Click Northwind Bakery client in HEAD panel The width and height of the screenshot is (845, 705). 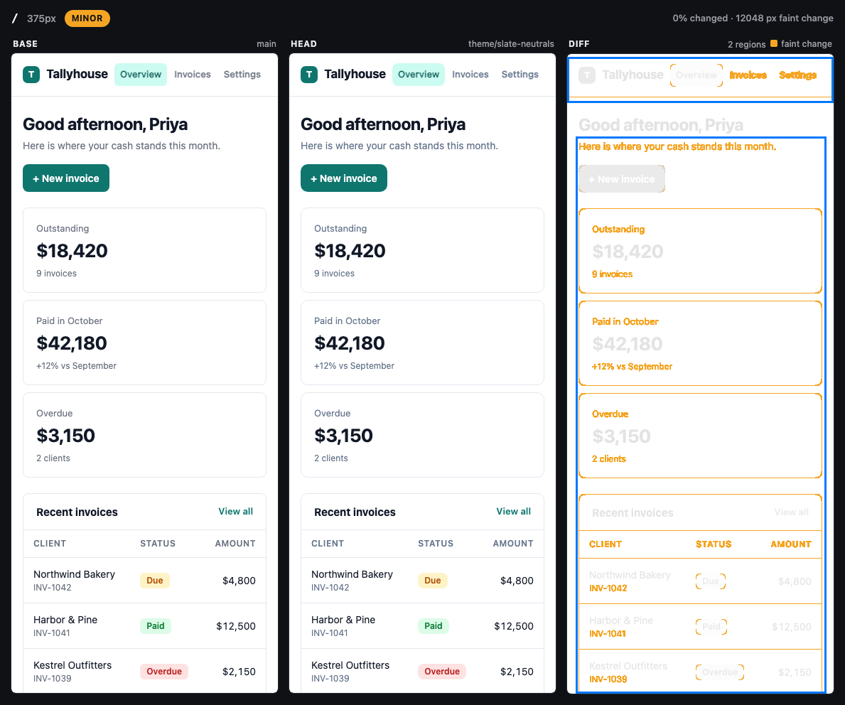(x=352, y=574)
